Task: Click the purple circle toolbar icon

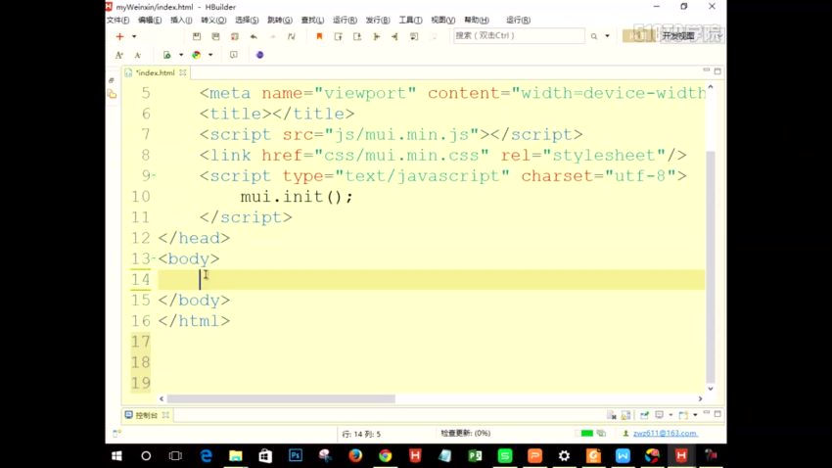Action: (259, 55)
